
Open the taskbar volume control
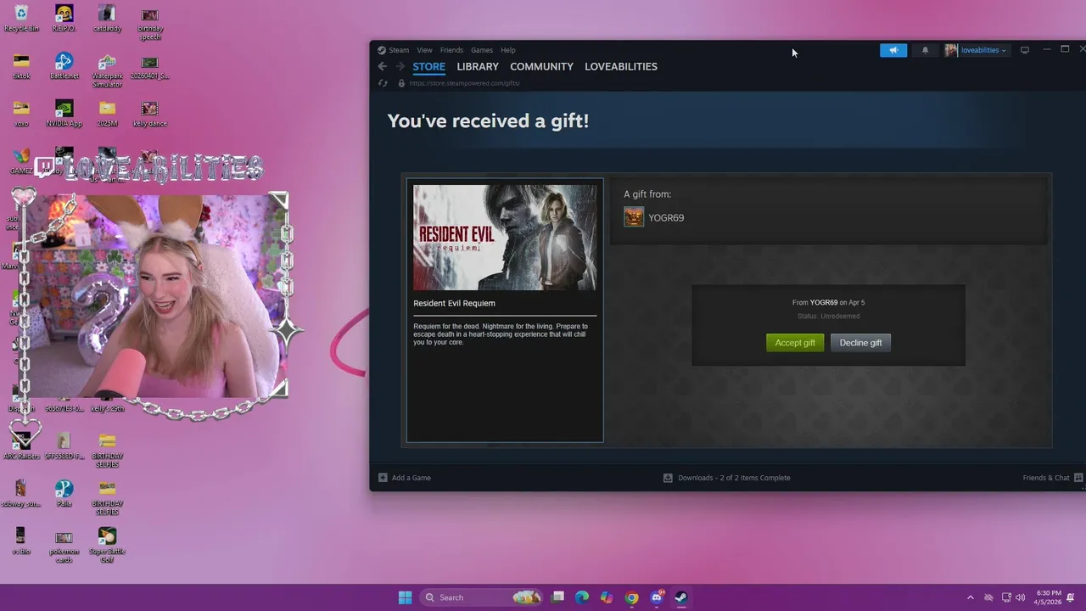[x=1020, y=597]
